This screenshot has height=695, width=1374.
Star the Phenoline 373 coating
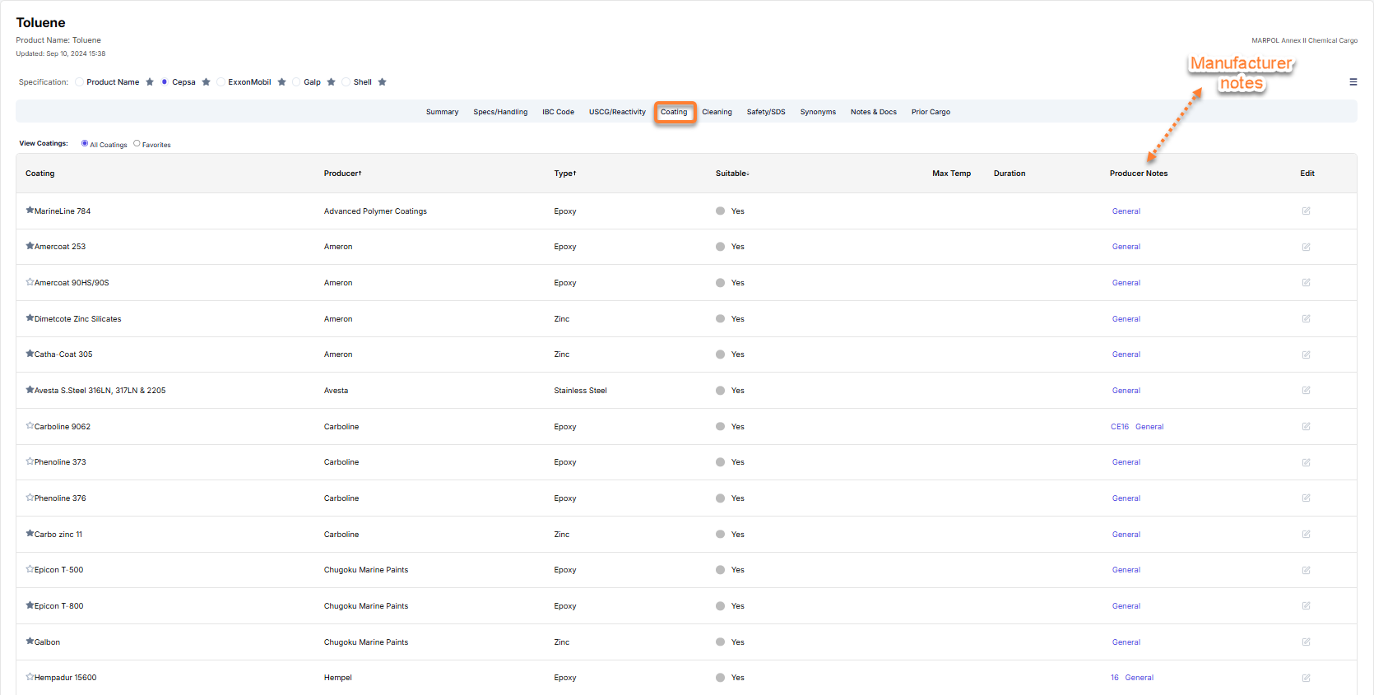[30, 461]
